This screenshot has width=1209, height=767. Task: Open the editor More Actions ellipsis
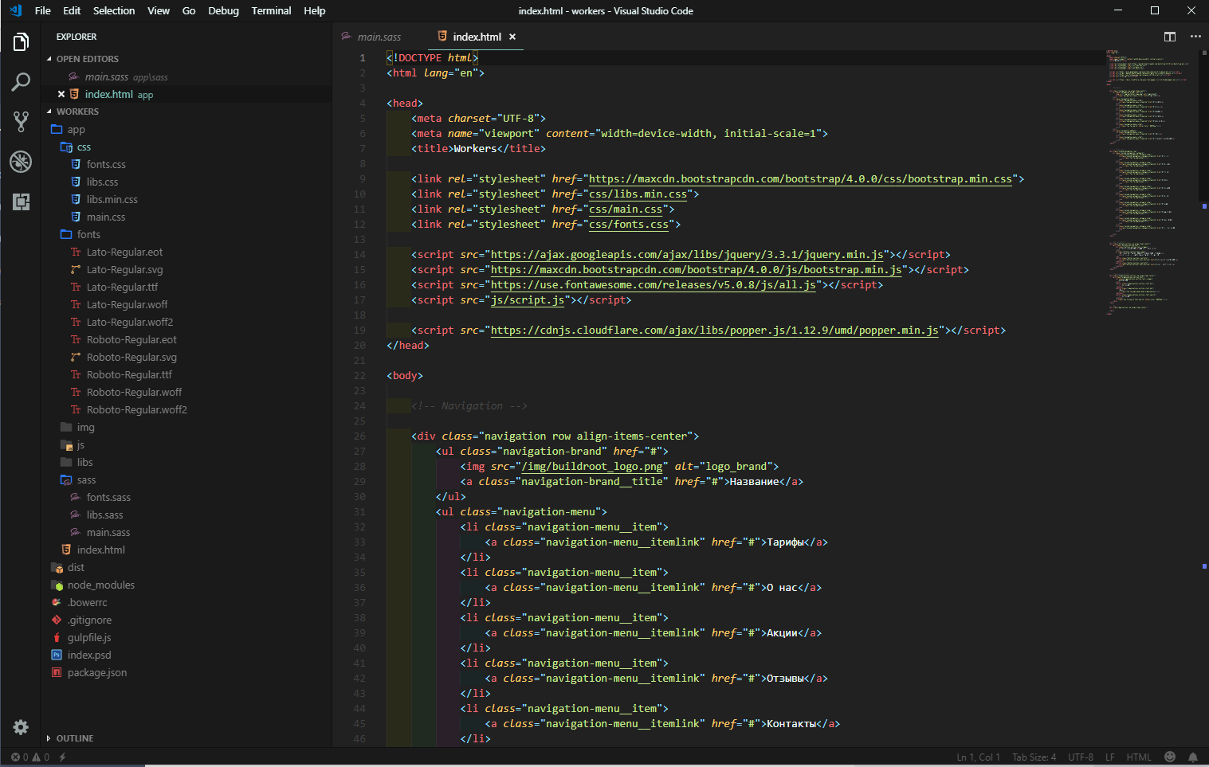[1195, 37]
